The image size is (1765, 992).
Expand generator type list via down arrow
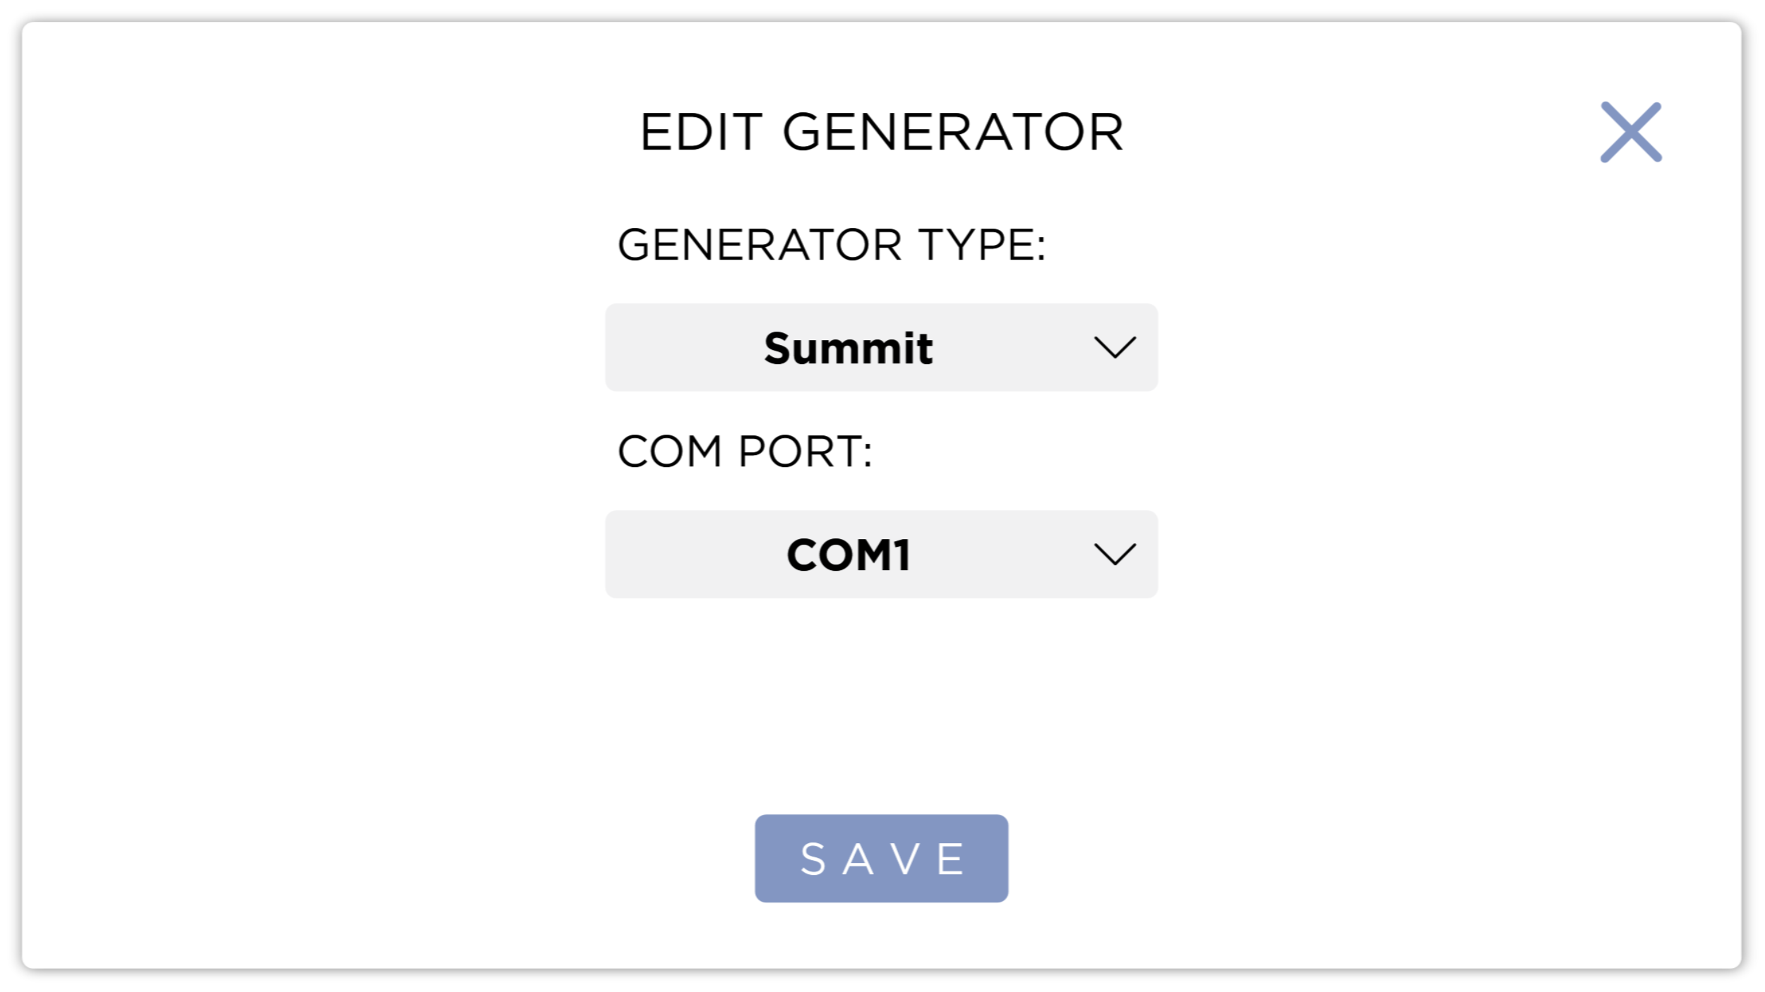tap(1114, 347)
